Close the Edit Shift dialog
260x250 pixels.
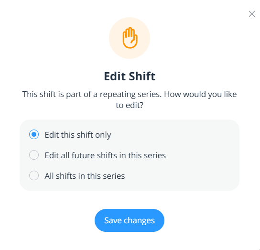(x=252, y=14)
